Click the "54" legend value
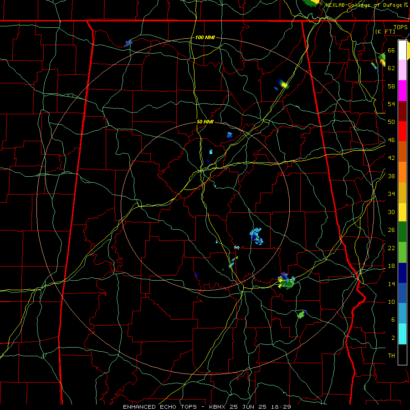The image size is (410, 410). [391, 104]
